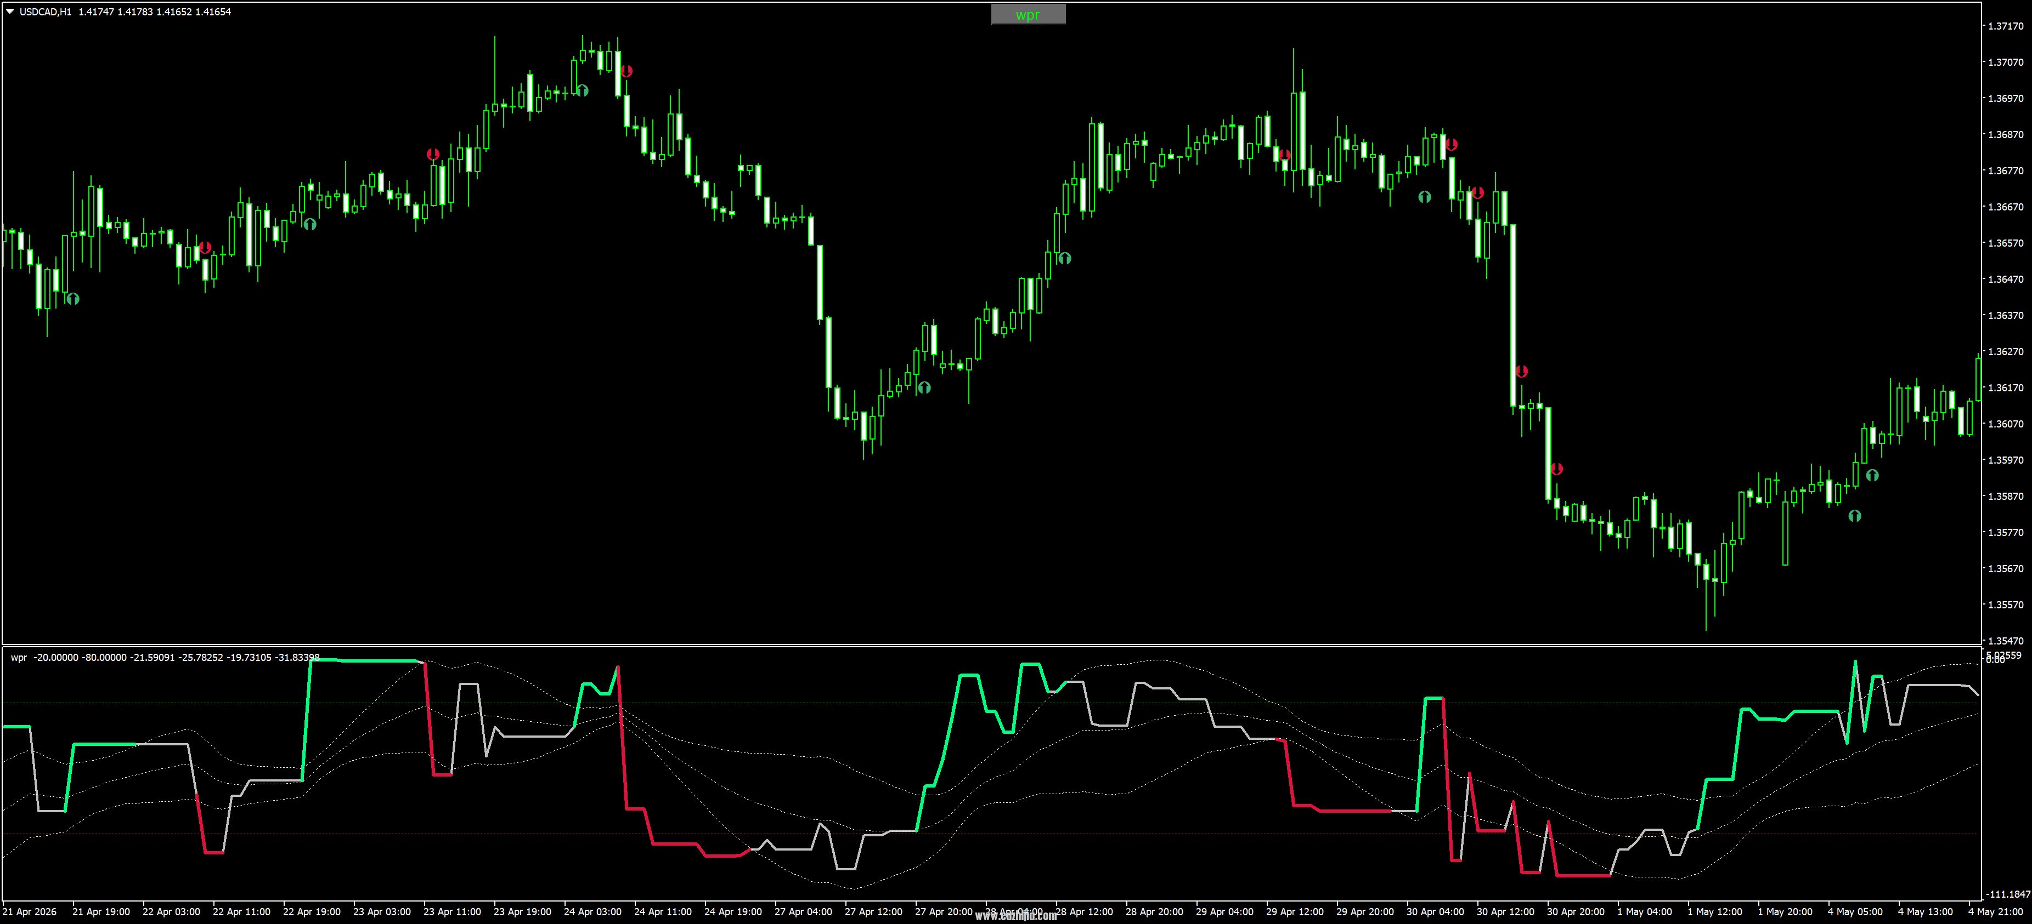Image resolution: width=2032 pixels, height=924 pixels.
Task: Select the red down arrow at the 1.36220 level
Action: pos(1522,371)
